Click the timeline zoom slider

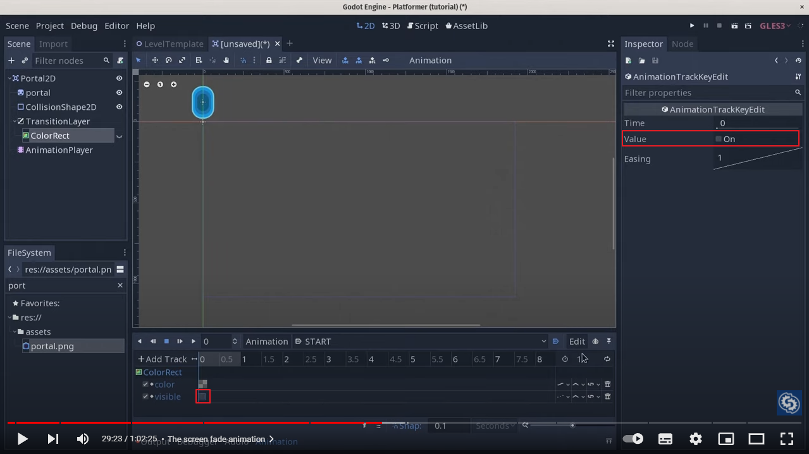point(572,426)
